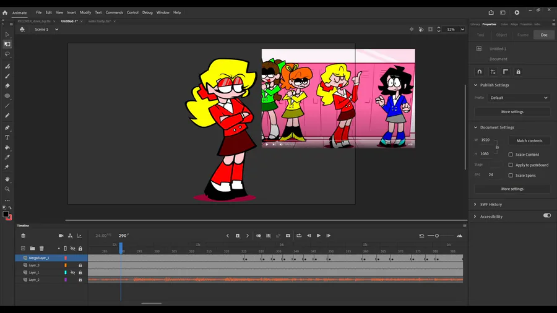Open the Edit Toolbar three-dots menu

point(7,200)
